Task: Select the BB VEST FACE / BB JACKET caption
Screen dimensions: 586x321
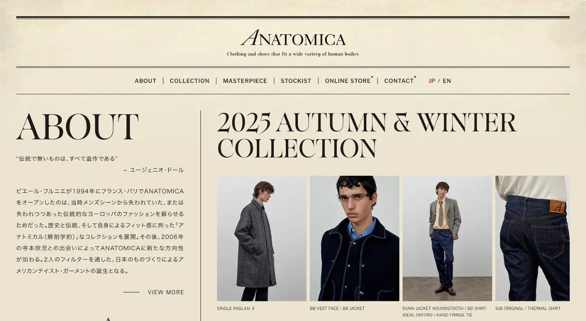Action: pos(337,308)
